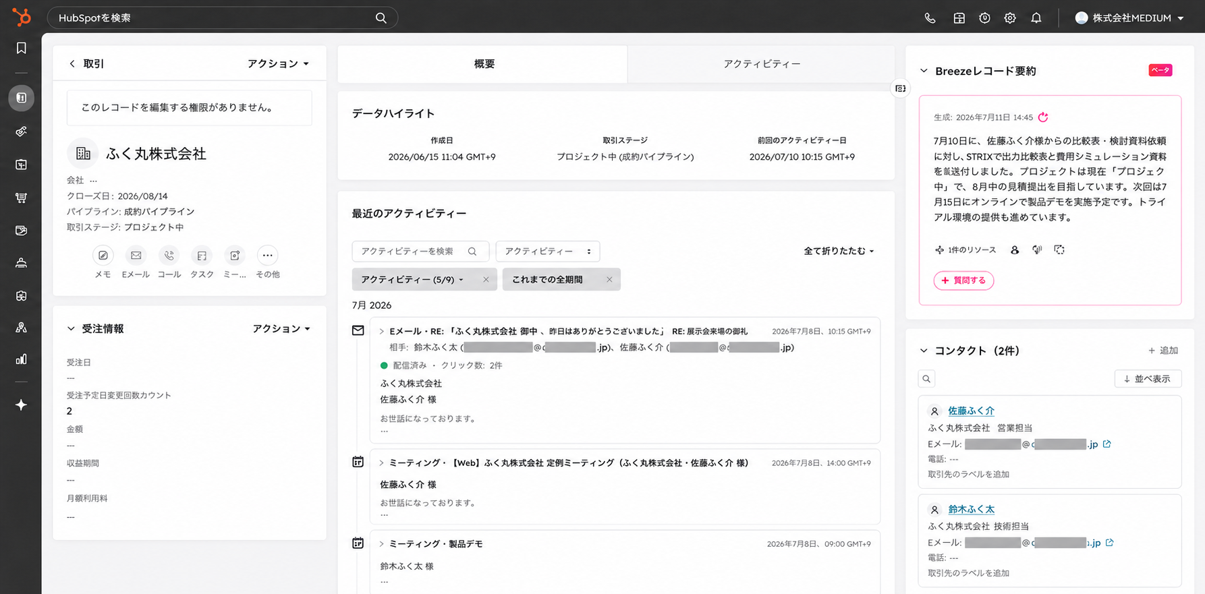Collapse the コンタクト (2件) panel
Screen dimensions: 1205x594
tap(924, 351)
